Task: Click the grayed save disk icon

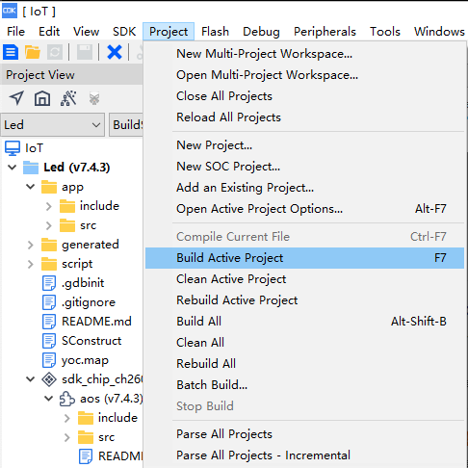Action: click(85, 52)
